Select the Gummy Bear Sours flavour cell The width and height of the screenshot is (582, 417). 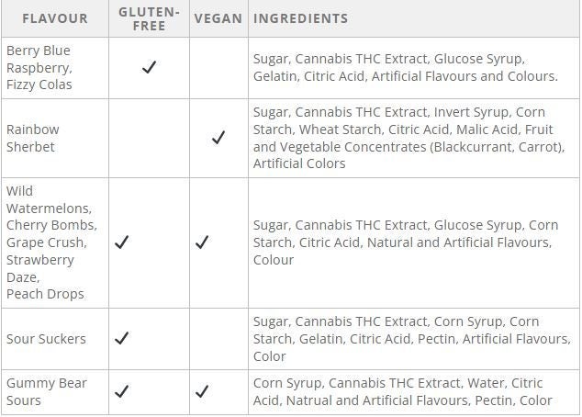[46, 391]
